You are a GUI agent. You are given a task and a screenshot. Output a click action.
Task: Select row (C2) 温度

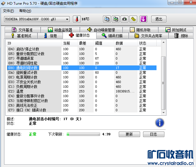[82, 91]
